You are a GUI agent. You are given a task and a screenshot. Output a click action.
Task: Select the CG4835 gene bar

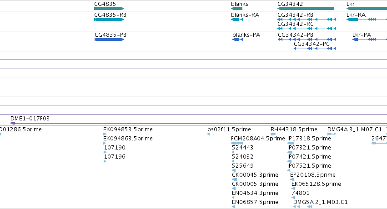coord(109,9)
